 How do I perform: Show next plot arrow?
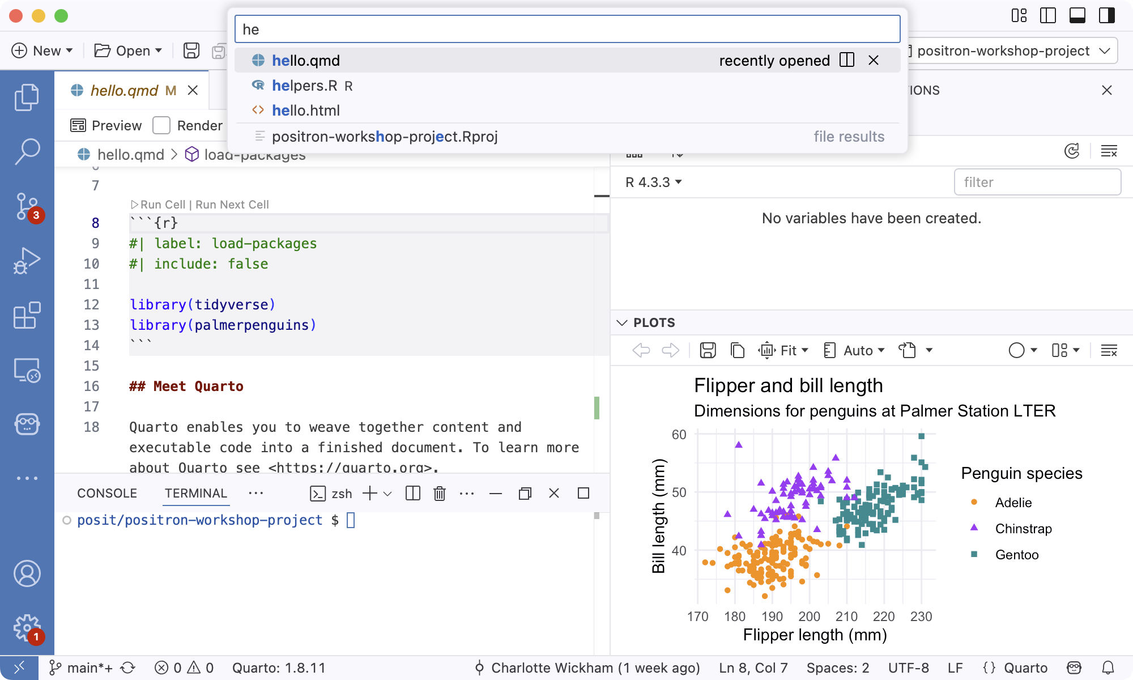(671, 350)
